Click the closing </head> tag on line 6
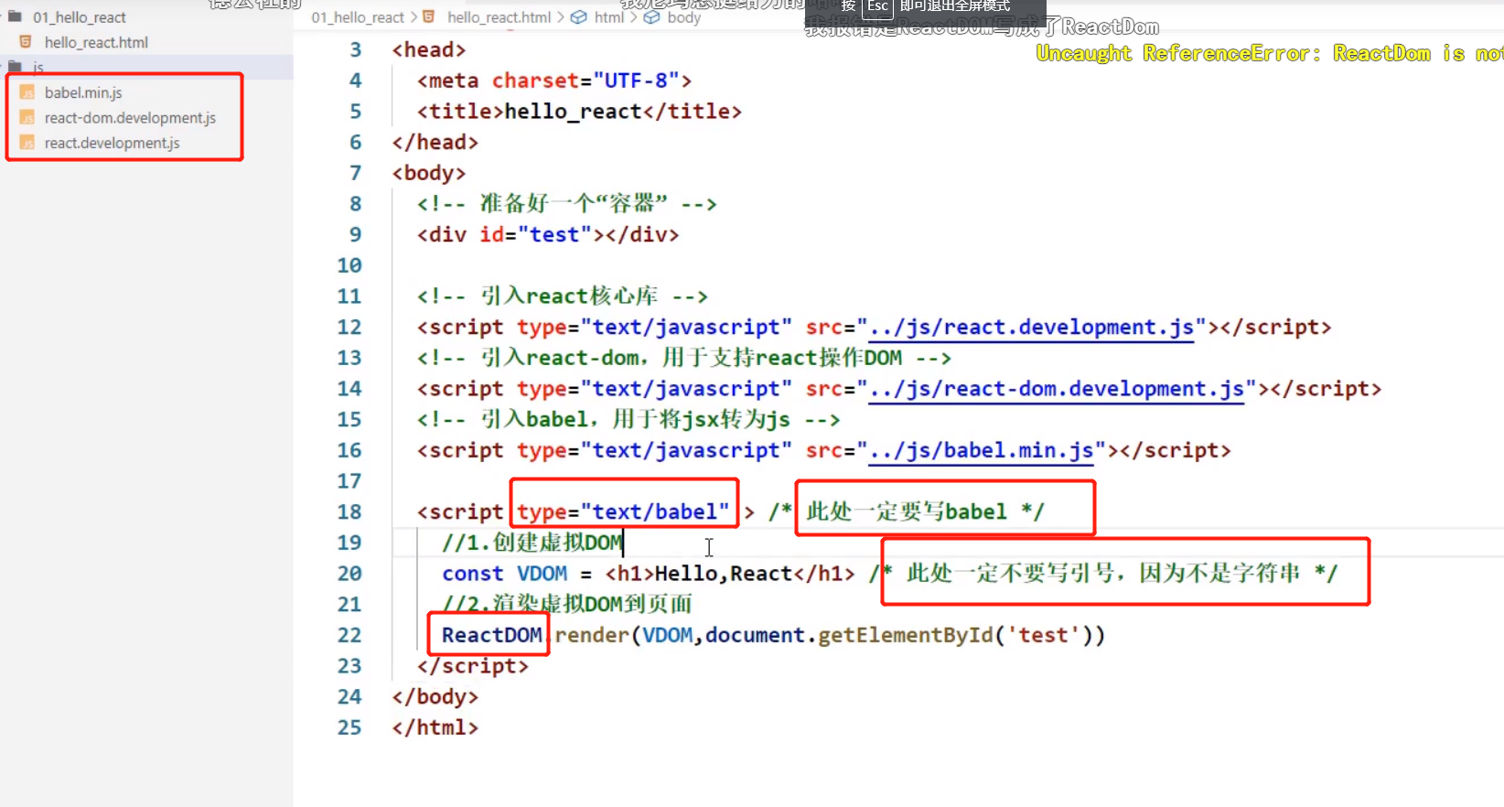Viewport: 1504px width, 807px height. (x=435, y=142)
